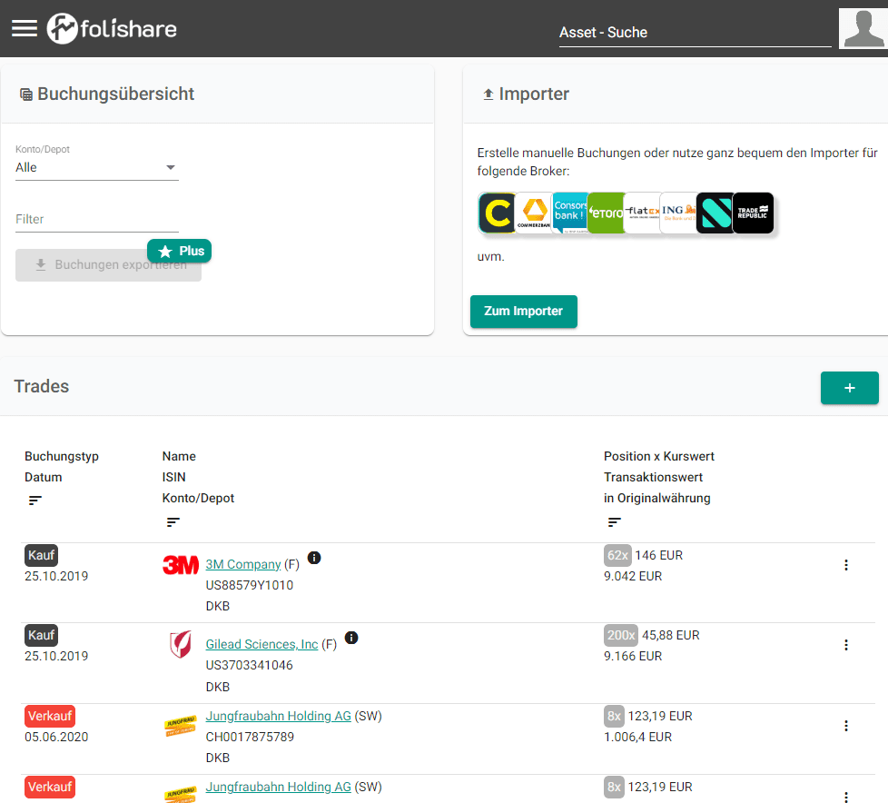The width and height of the screenshot is (888, 803).
Task: Click the 200x position badge
Action: click(x=621, y=635)
